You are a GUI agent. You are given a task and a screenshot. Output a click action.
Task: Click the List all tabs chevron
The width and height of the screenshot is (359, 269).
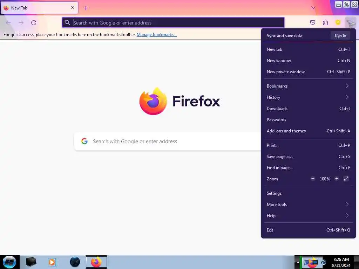pos(313,8)
